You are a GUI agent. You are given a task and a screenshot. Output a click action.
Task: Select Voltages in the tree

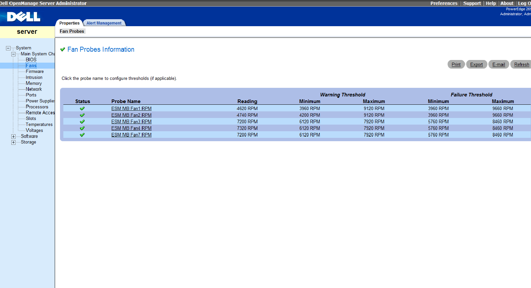pyautogui.click(x=34, y=131)
